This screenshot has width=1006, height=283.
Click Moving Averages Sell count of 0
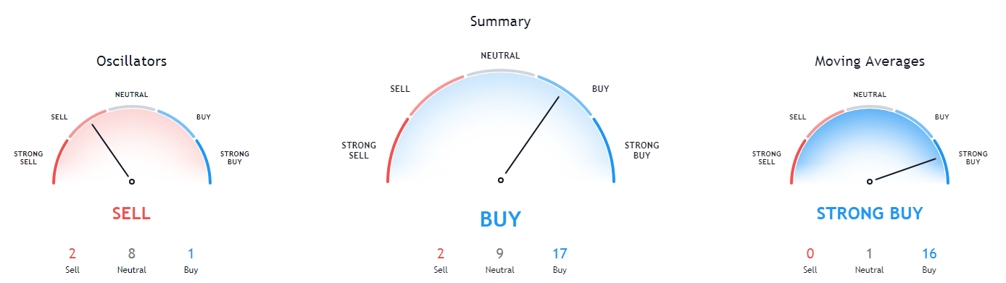pyautogui.click(x=810, y=254)
